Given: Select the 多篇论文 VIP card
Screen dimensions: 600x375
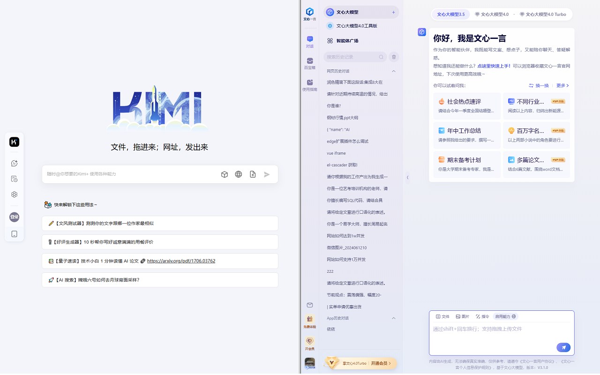Looking at the screenshot, I should [536, 164].
